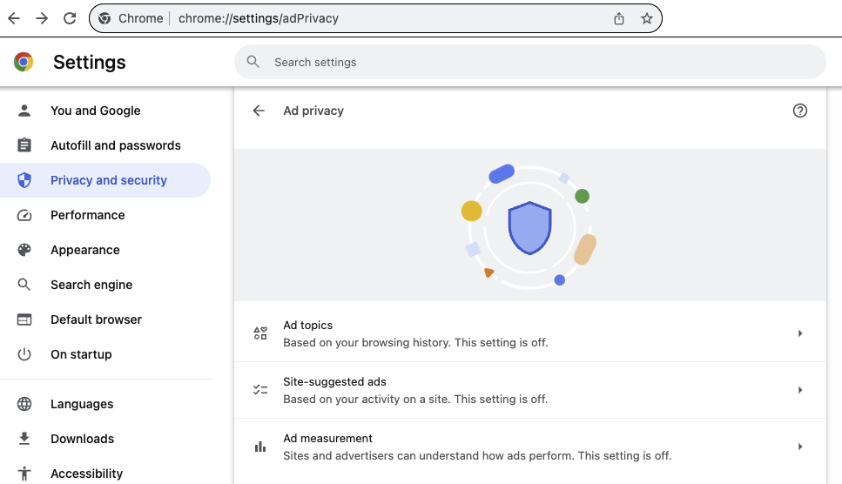Click the Chrome site info icon in address bar
842x484 pixels.
point(104,18)
